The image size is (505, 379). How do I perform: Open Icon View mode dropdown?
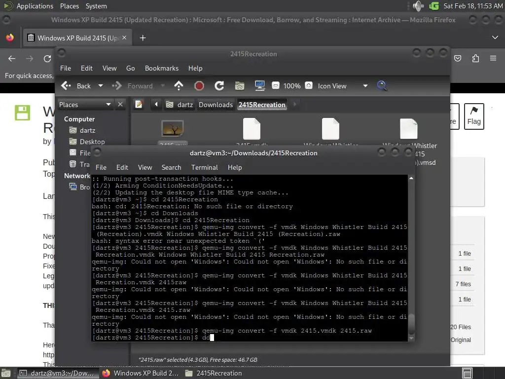pyautogui.click(x=343, y=86)
